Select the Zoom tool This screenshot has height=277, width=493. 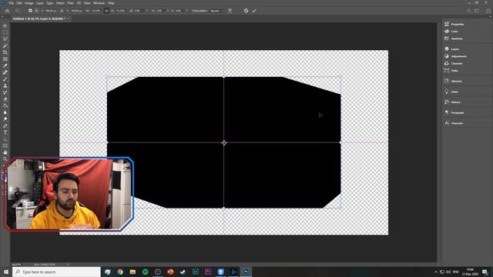[5, 159]
